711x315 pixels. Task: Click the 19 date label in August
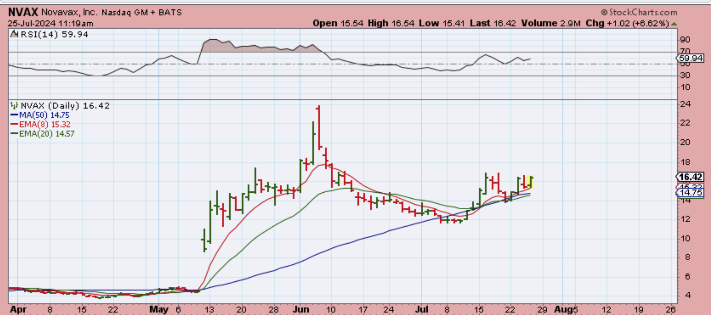[x=638, y=310]
